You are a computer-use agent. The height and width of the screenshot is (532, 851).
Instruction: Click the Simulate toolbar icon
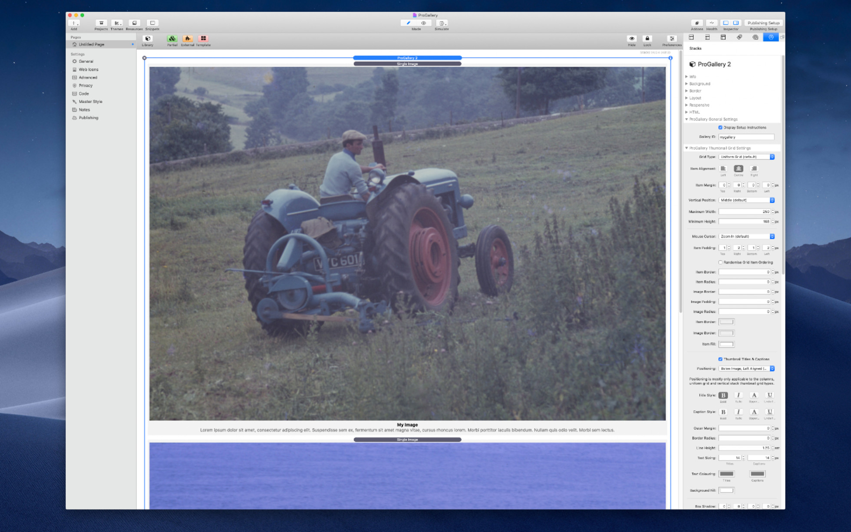coord(442,23)
